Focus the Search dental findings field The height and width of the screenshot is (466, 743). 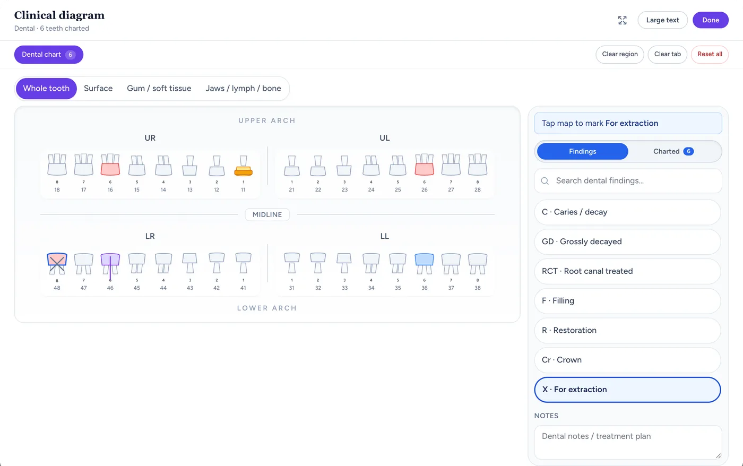coord(628,181)
